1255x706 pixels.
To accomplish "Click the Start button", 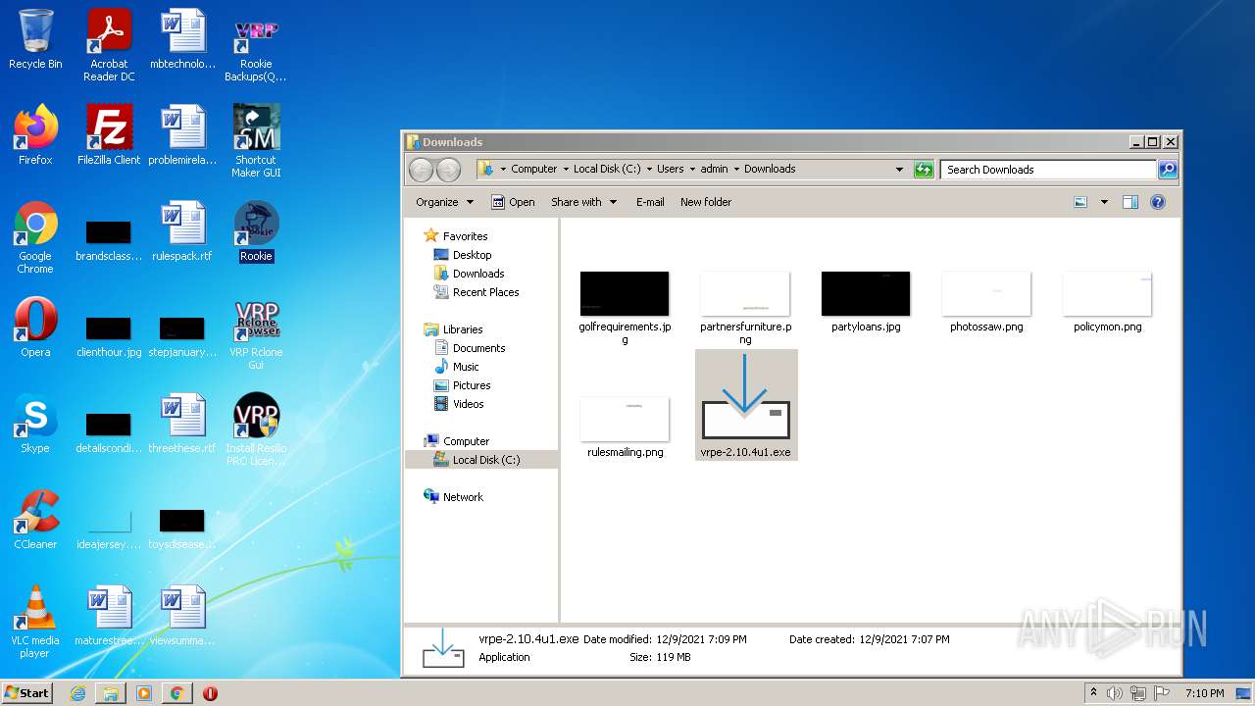I will [x=27, y=692].
